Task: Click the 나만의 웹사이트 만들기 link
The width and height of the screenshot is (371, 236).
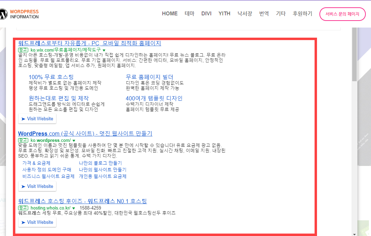Action: [103, 170]
